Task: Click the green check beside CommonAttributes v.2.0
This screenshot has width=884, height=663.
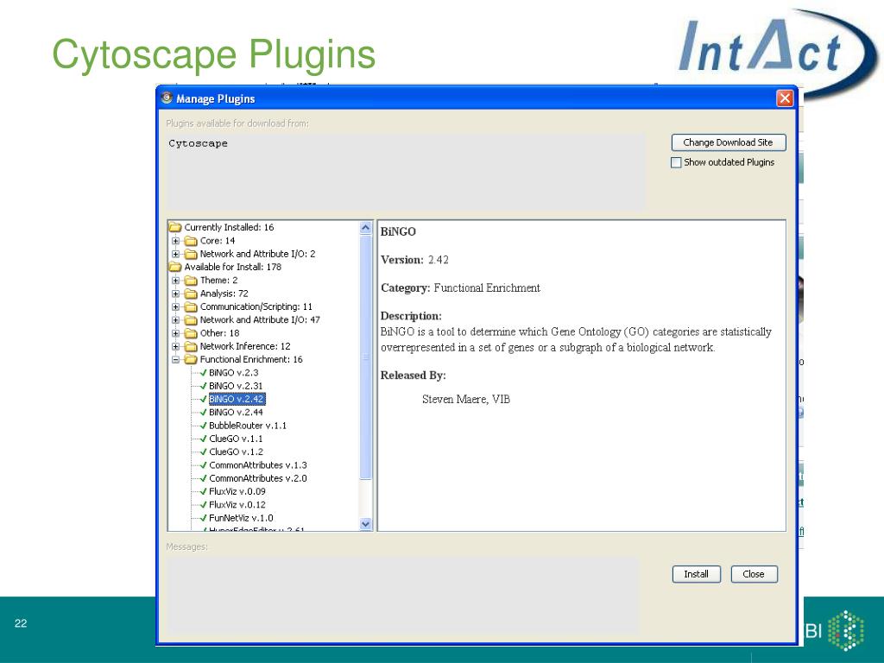Action: (204, 478)
